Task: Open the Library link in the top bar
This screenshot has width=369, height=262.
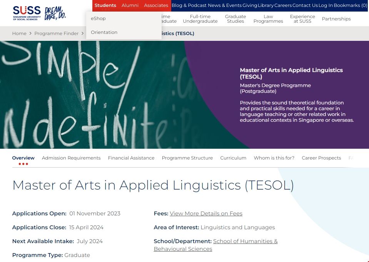Action: coord(265,5)
